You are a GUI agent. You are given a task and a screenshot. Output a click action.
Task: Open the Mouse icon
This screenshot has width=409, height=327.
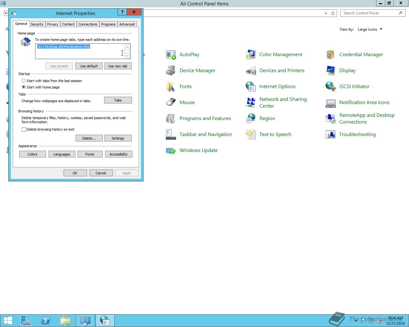coord(171,103)
